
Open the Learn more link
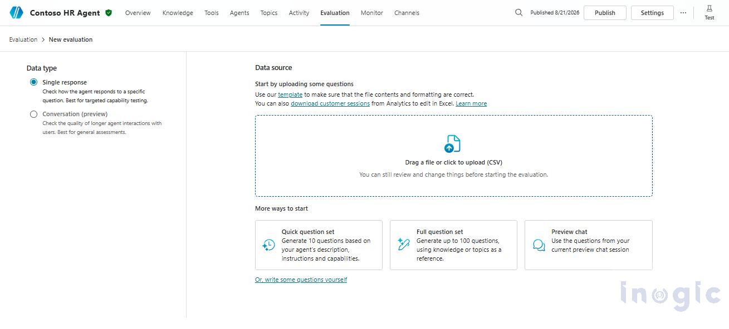click(x=471, y=103)
